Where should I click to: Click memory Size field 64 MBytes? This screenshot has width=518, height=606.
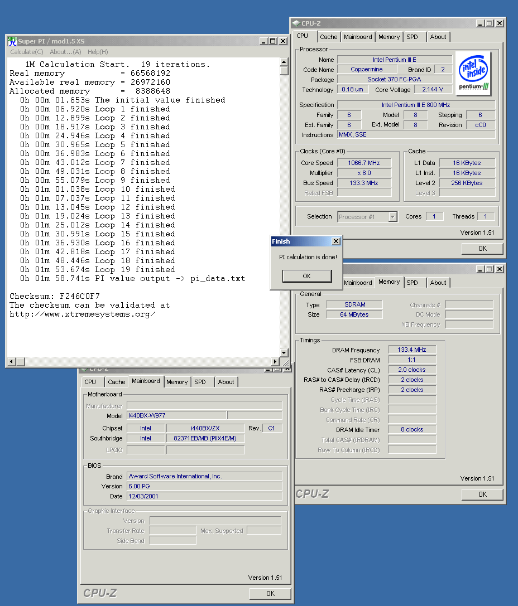355,314
